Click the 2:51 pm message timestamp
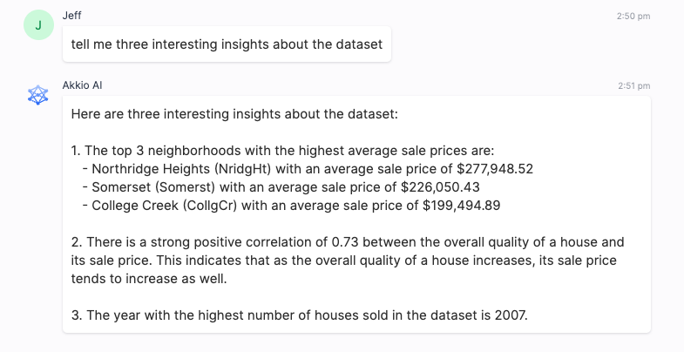This screenshot has height=352, width=684. click(633, 85)
